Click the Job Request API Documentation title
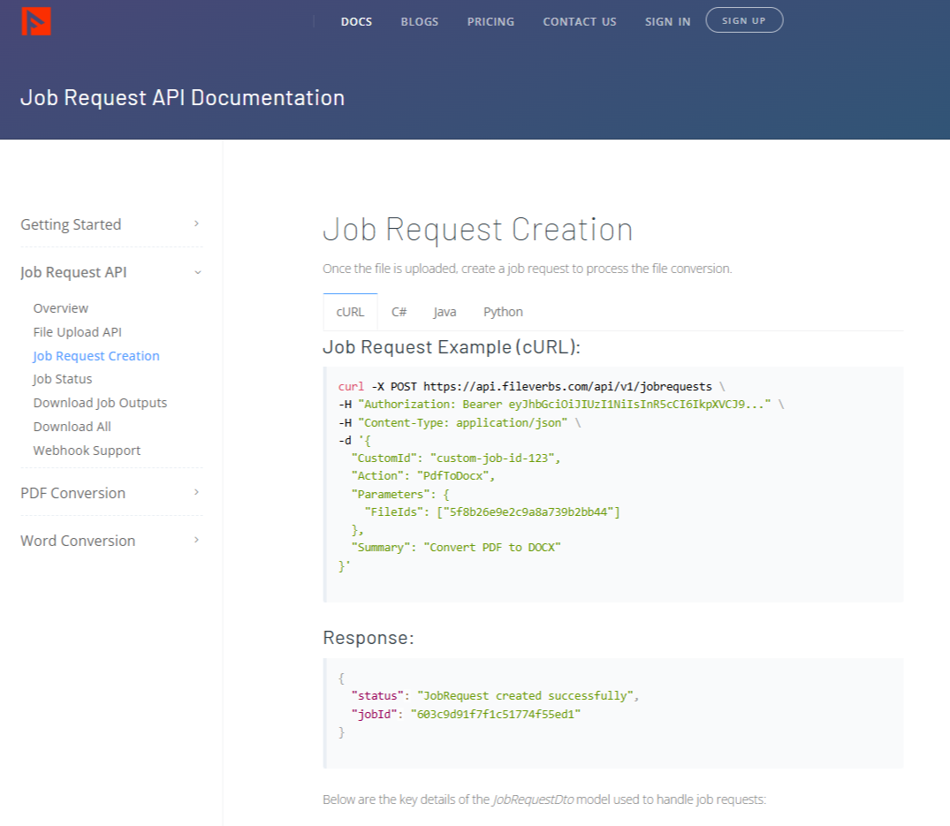The width and height of the screenshot is (950, 826). [x=182, y=97]
